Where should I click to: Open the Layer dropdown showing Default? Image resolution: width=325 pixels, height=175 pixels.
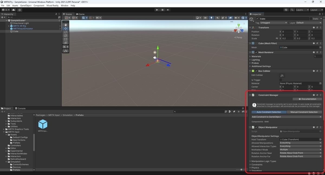tap(309, 23)
